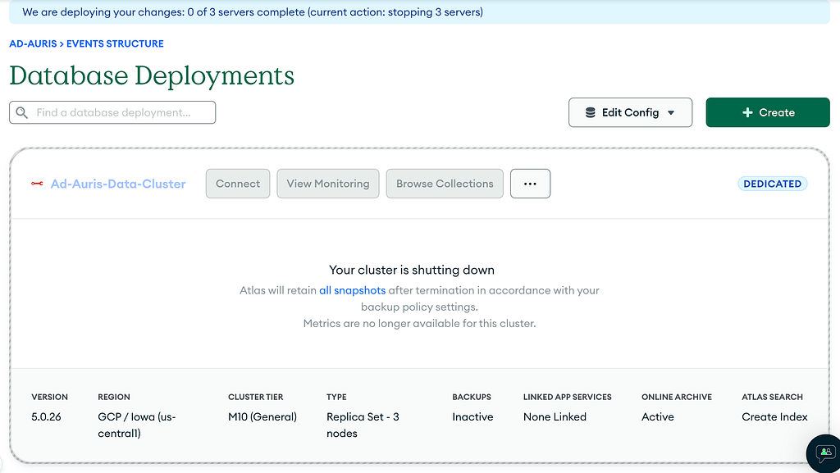Click the magnifier icon in the search box

(21, 112)
